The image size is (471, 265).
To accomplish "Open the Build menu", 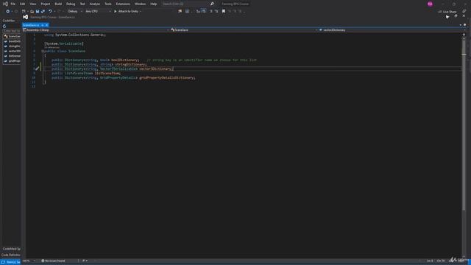I will (x=58, y=4).
